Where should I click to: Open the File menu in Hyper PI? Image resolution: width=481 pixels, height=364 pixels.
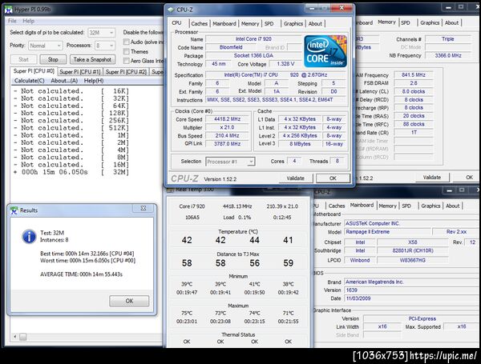click(12, 21)
